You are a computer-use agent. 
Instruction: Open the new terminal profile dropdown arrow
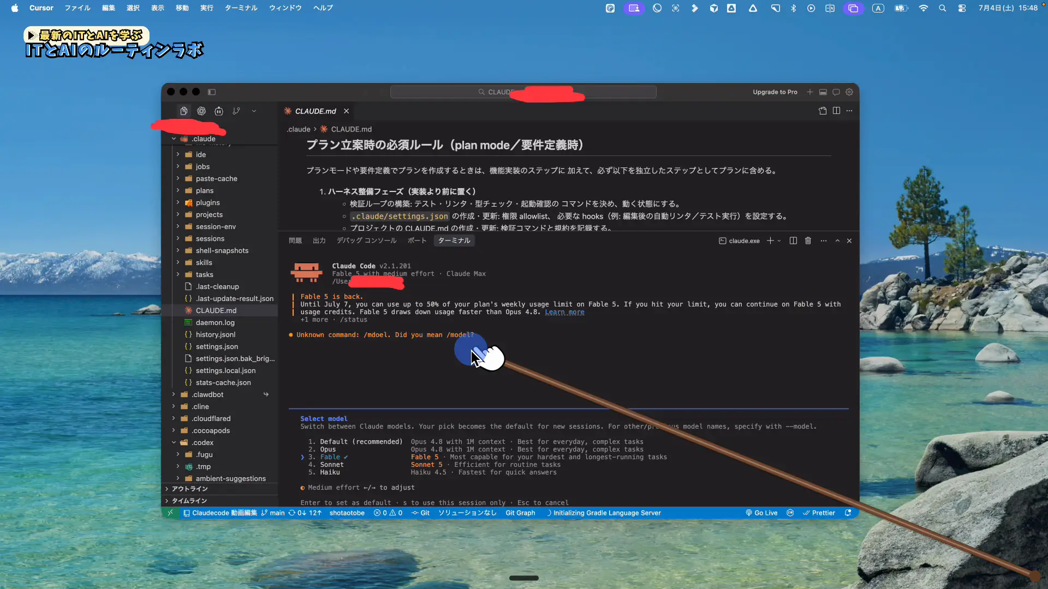[x=779, y=241]
